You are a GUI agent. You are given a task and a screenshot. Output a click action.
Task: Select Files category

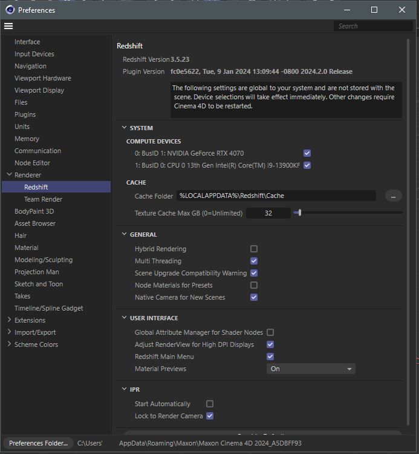click(x=21, y=102)
